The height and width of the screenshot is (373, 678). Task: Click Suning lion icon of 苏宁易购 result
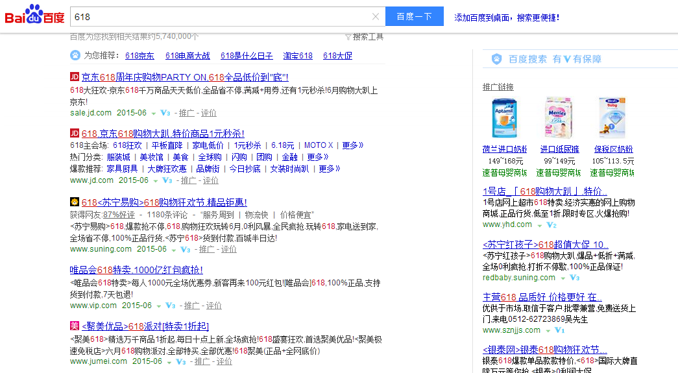[75, 202]
